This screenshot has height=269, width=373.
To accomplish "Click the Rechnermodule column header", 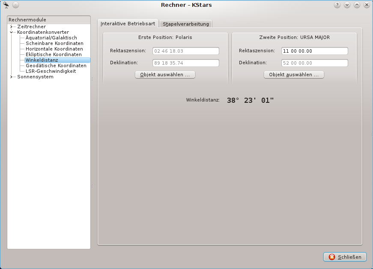I will tap(49, 20).
